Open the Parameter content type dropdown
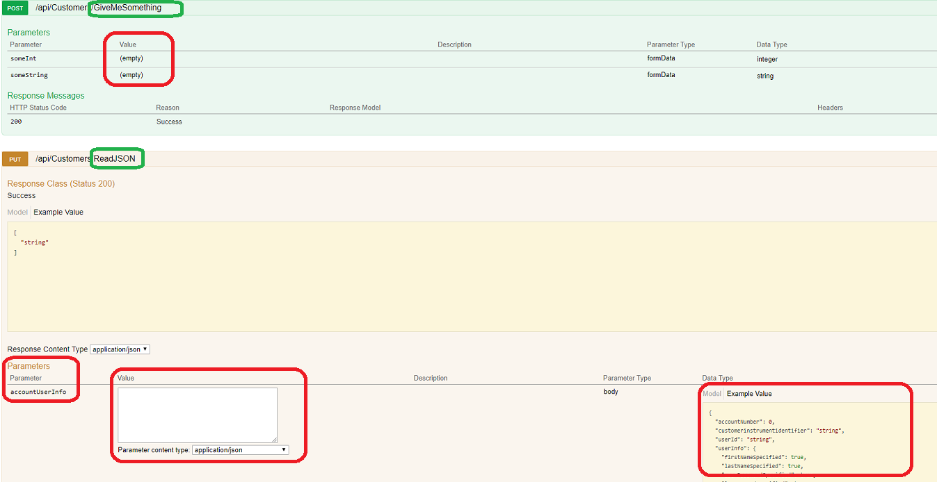 [239, 449]
